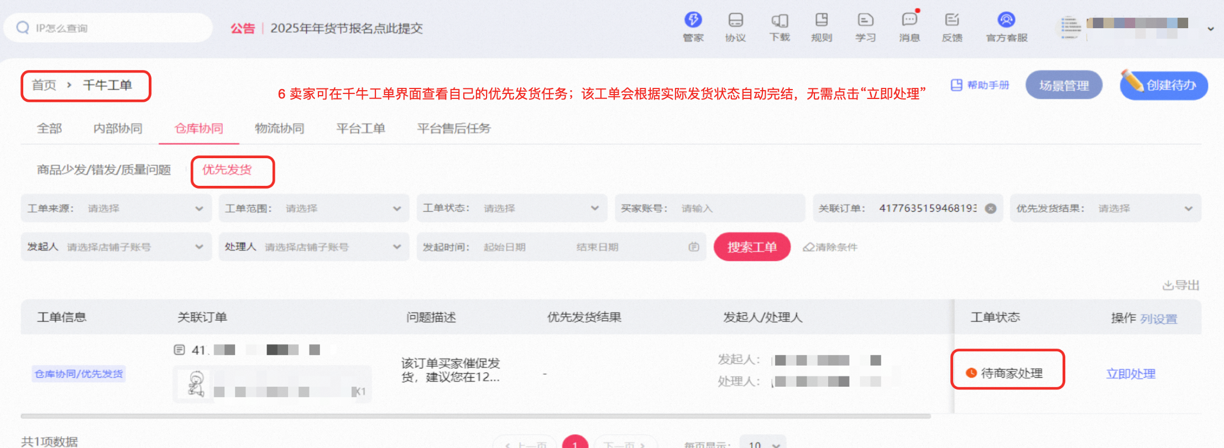Open the 工单范围 dropdown
The image size is (1224, 448).
click(314, 209)
